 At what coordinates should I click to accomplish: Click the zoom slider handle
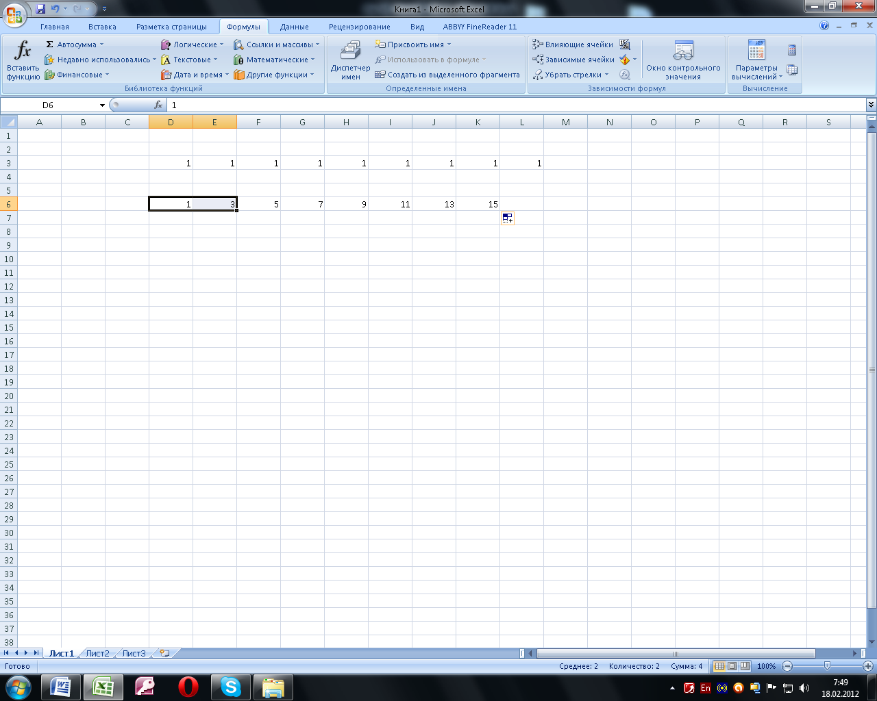pos(827,666)
